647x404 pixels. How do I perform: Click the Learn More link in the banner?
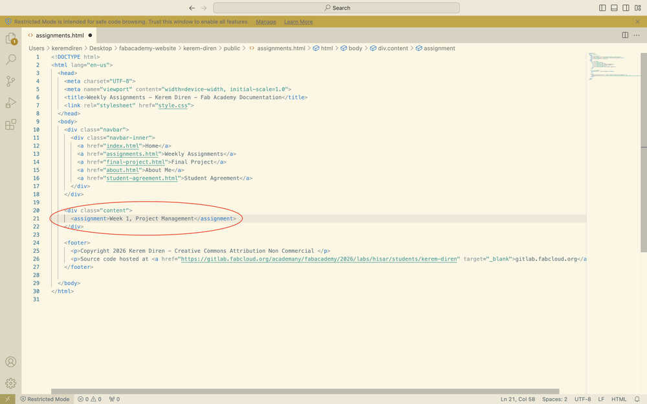click(298, 22)
